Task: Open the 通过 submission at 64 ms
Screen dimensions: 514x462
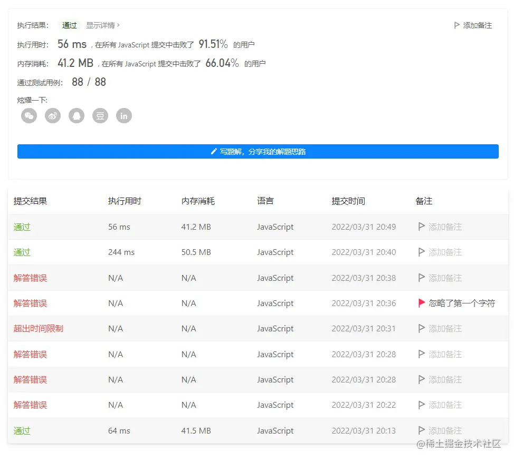Action: click(x=22, y=430)
